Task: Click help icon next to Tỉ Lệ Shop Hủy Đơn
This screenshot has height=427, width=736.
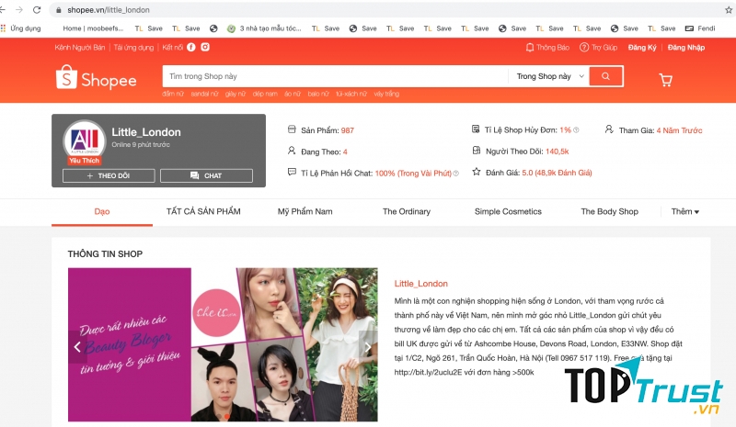Action: [x=576, y=130]
